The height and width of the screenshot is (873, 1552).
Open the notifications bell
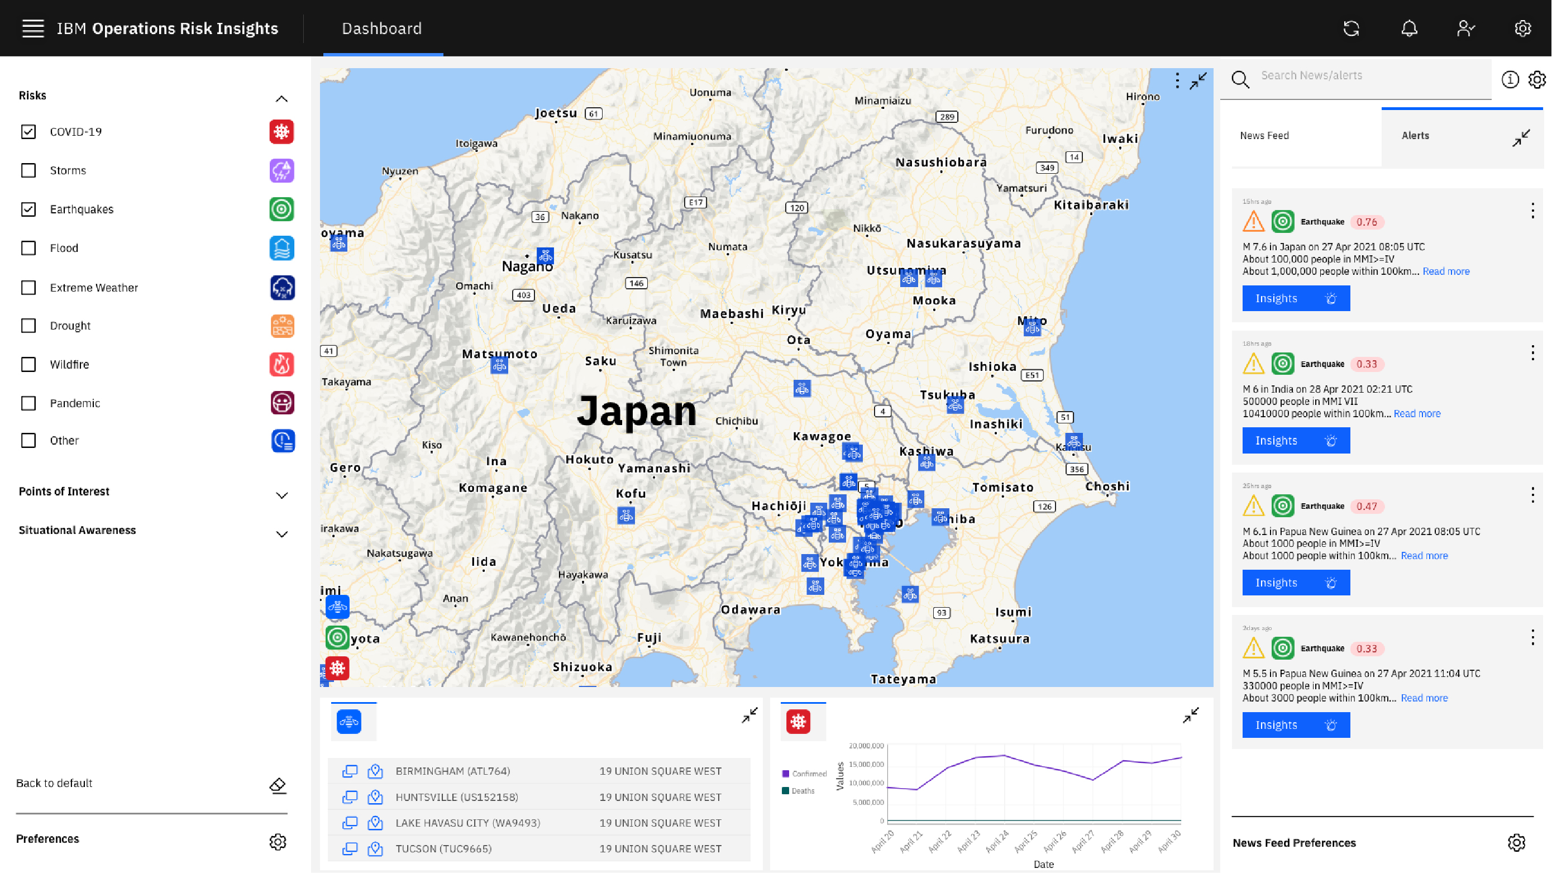pos(1408,28)
